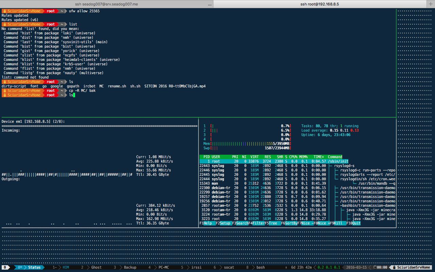This screenshot has height=272, width=435.
Task: Click the htop Command column header
Action: click(x=335, y=157)
